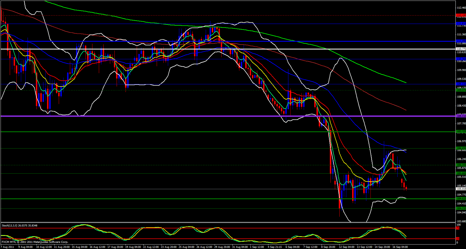The image size is (466, 249).
Task: Click the current price 105.016 label
Action: (x=461, y=189)
